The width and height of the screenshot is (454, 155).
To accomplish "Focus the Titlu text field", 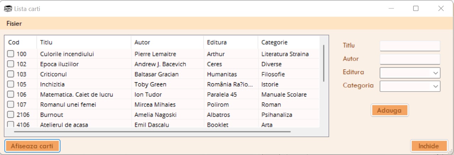I will [x=410, y=46].
